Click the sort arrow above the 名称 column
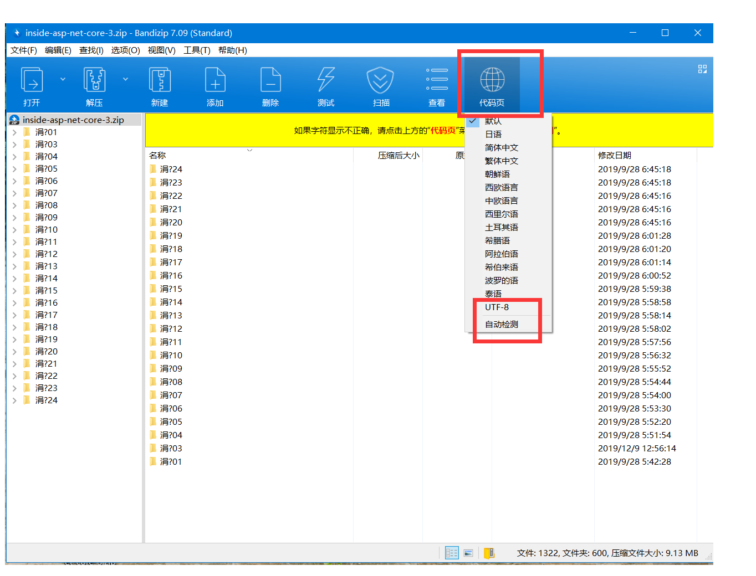Screen dimensions: 756x576 coord(249,150)
